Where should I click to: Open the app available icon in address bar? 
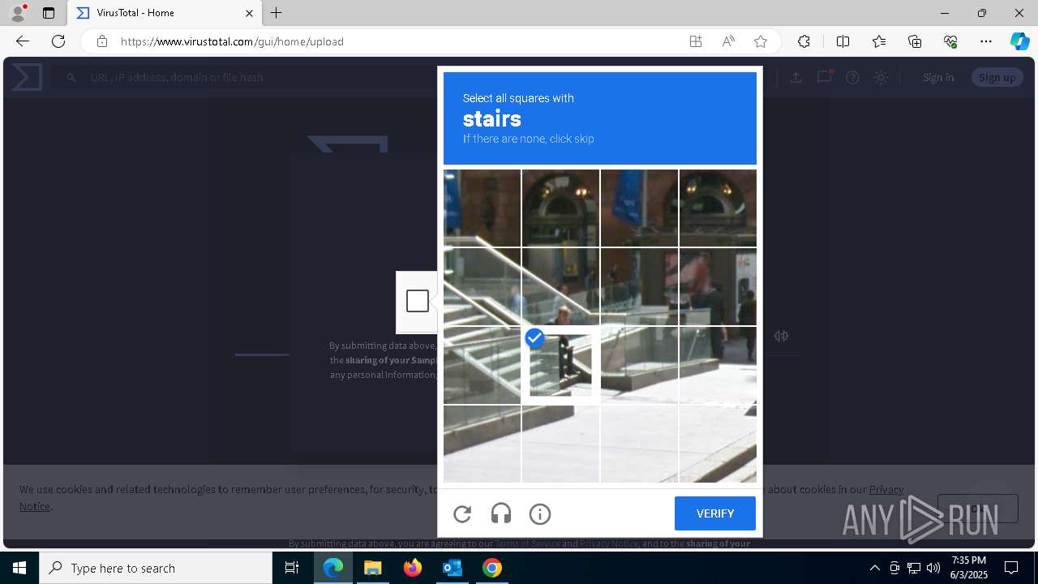[696, 41]
